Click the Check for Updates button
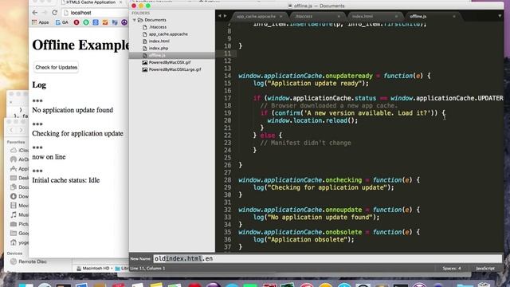 [57, 67]
